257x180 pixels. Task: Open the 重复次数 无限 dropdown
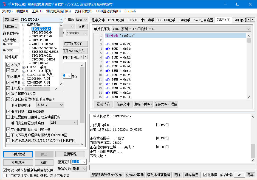point(79,169)
